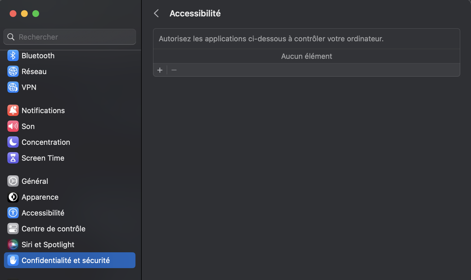The width and height of the screenshot is (471, 280).
Task: Add an application with the plus button
Action: pos(160,70)
